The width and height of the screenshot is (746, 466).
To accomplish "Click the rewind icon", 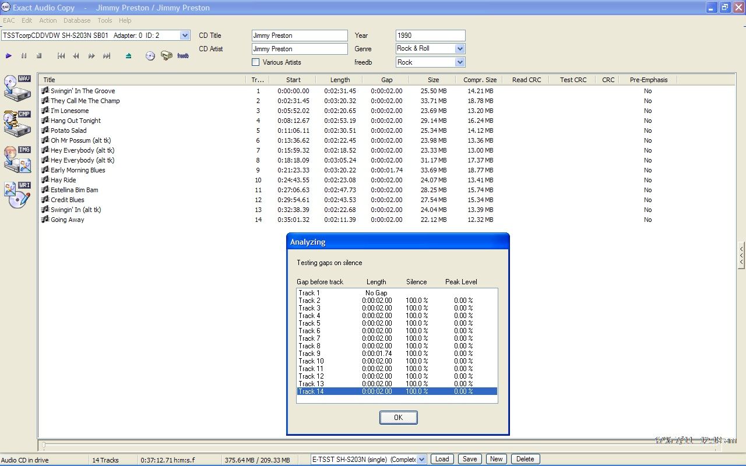I will point(76,56).
